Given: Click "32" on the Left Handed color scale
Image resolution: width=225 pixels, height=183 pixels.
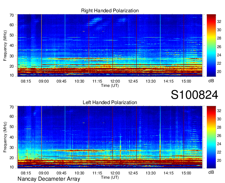Looking at the screenshot, I should click(219, 110).
